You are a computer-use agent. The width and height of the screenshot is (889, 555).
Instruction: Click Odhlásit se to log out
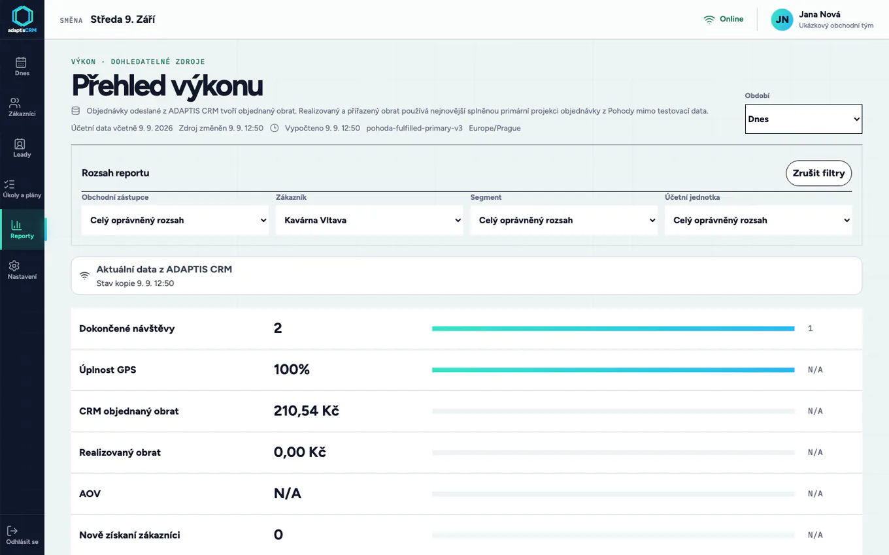22,535
